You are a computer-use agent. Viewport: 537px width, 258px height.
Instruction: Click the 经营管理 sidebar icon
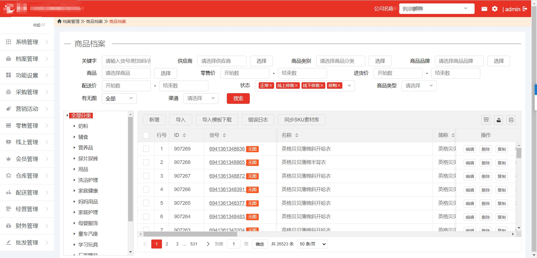coord(8,209)
